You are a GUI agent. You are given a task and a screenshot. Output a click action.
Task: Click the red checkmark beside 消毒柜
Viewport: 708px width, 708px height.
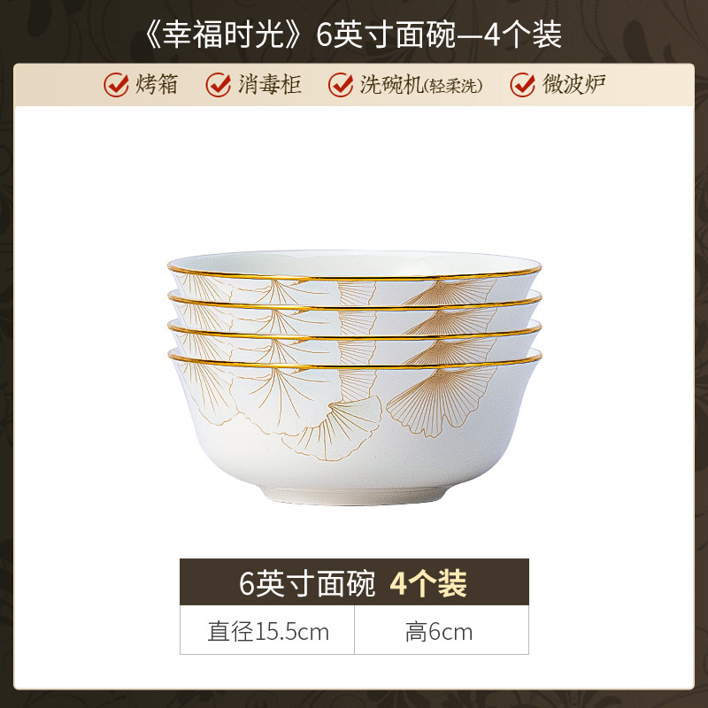[219, 84]
